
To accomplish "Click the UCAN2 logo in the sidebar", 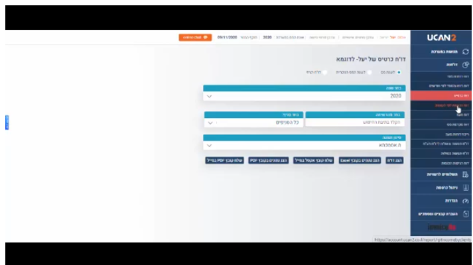I will tap(441, 38).
